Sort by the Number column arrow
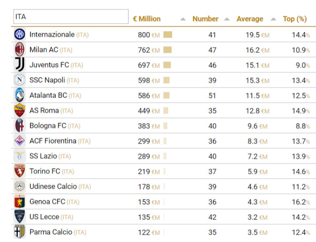 (227, 19)
